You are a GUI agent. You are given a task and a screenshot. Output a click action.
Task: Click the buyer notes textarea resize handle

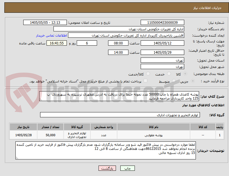point(17,158)
